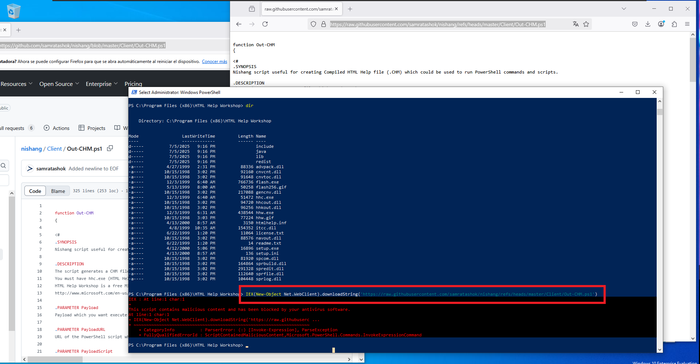The image size is (700, 364).
Task: Click include directory in PowerShell listing
Action: (265, 146)
